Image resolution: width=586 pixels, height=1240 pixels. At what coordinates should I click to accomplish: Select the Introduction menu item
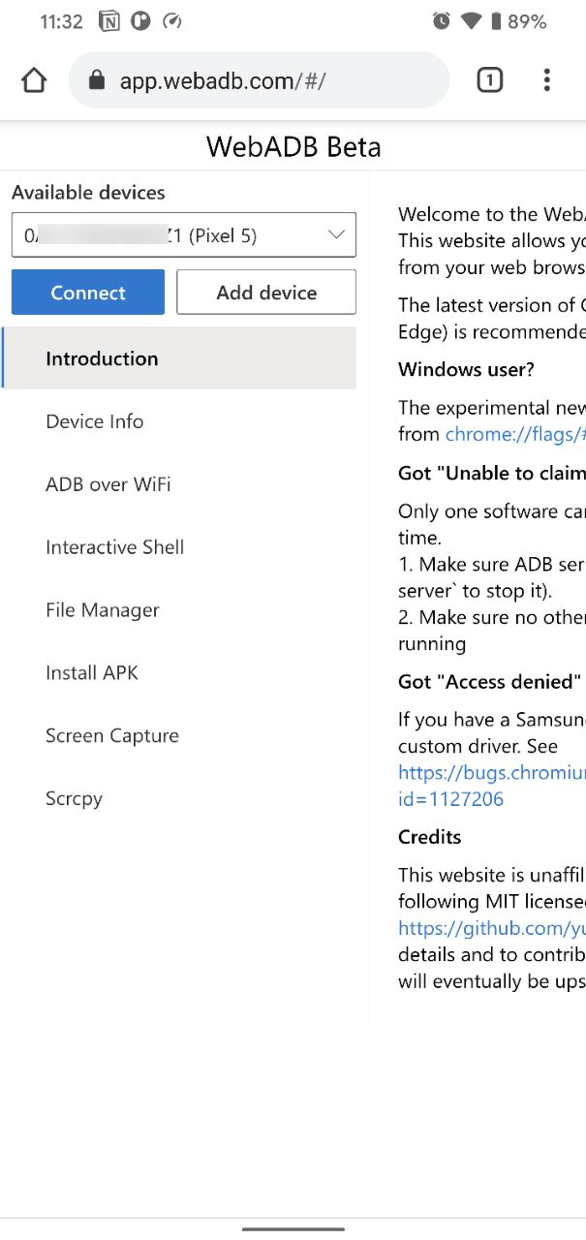coord(102,358)
